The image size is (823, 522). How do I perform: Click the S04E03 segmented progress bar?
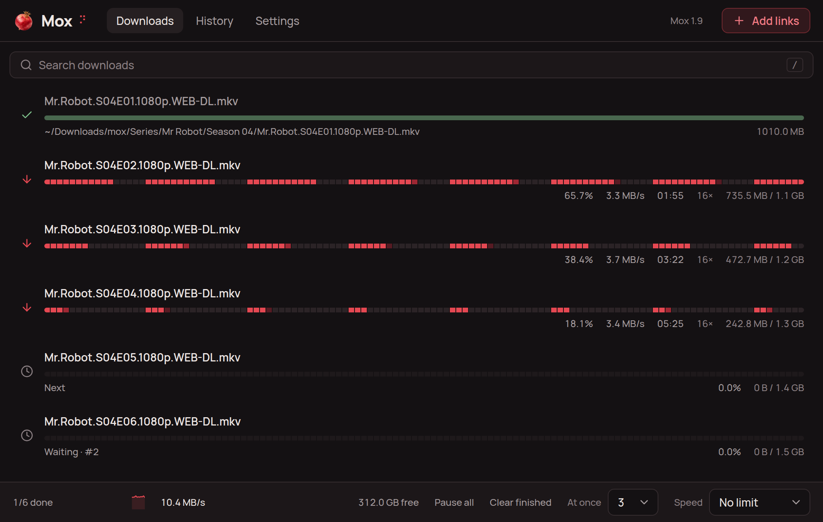pos(424,246)
